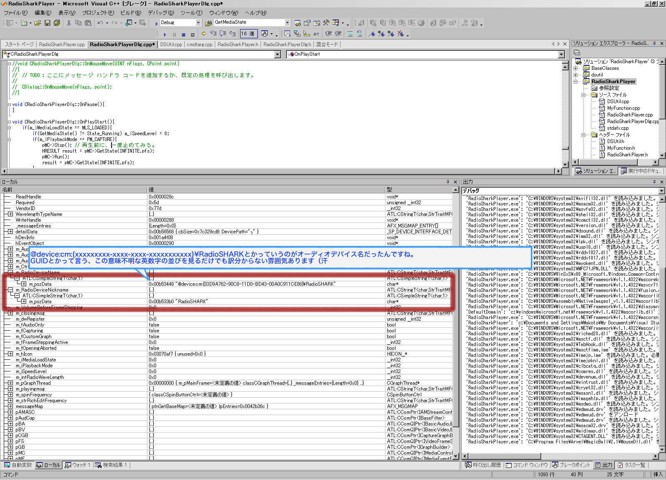Select stdafx.cpp in Solution Explorer
The image size is (666, 480).
tap(618, 128)
